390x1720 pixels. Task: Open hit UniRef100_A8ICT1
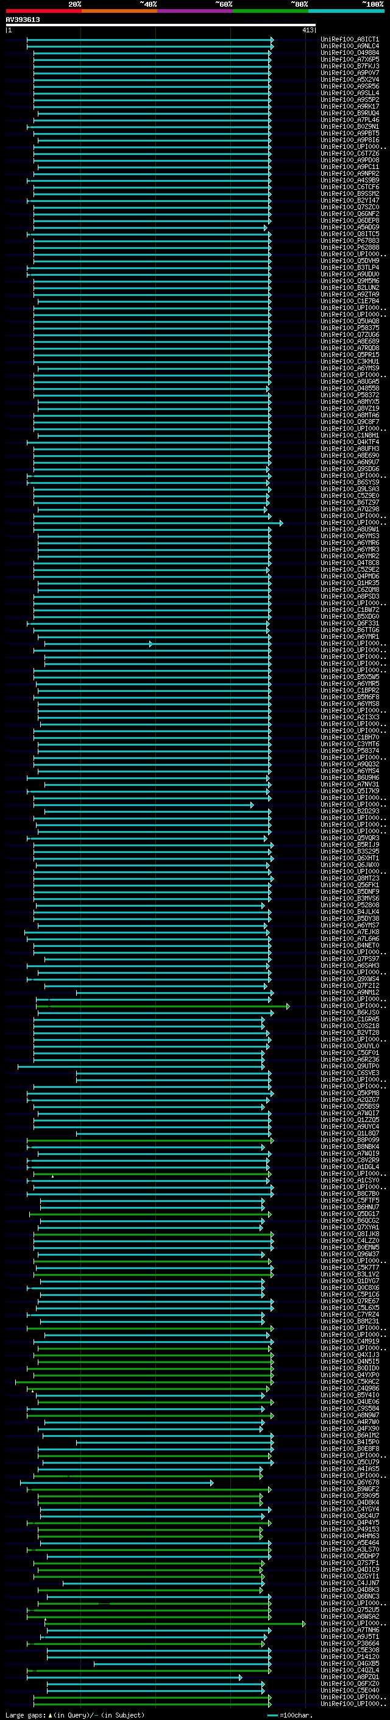350,40
